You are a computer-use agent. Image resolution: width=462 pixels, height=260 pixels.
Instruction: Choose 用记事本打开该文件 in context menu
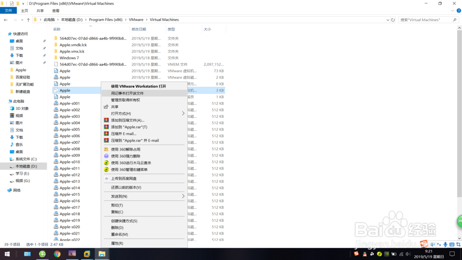[x=128, y=93]
